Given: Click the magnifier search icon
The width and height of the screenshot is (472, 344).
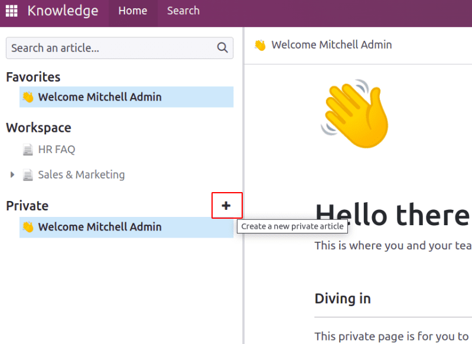Looking at the screenshot, I should point(223,48).
